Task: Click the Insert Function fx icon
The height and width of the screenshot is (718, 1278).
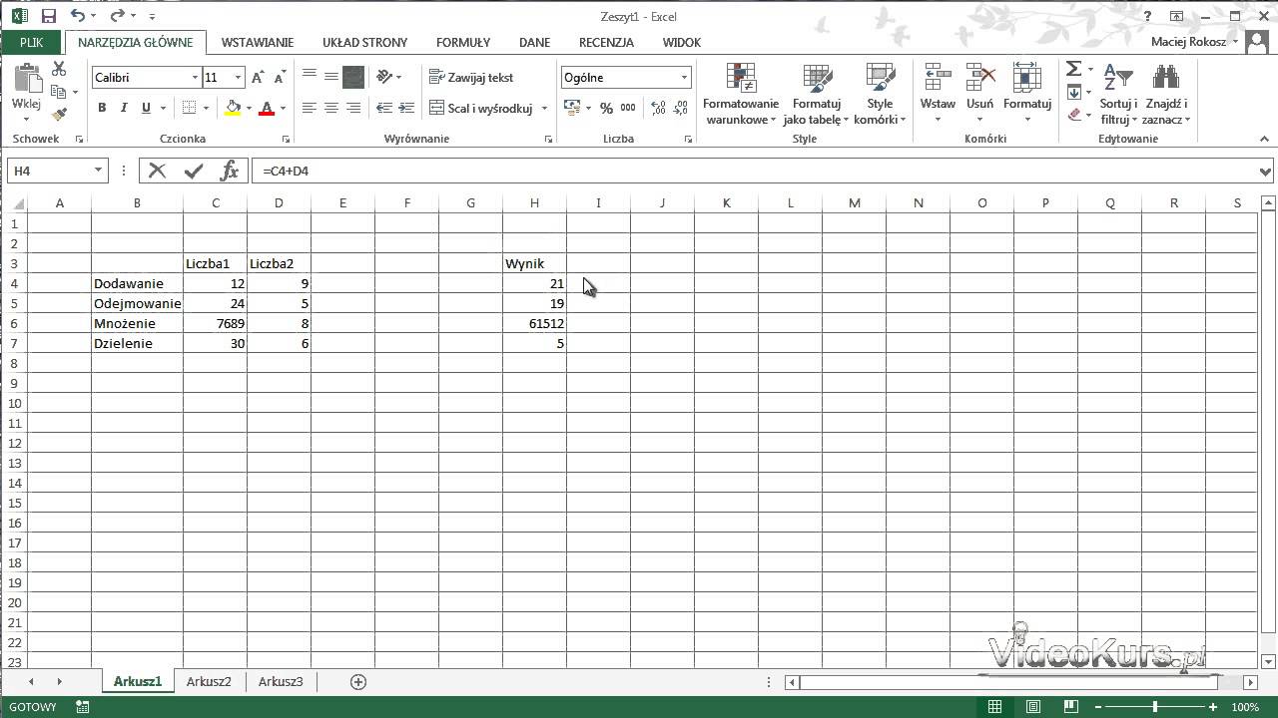Action: tap(230, 171)
